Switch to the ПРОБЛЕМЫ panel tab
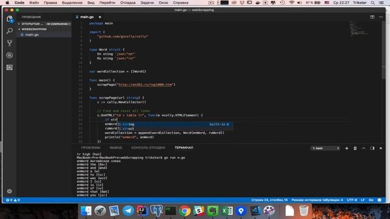390x219 pixels. coord(91,148)
